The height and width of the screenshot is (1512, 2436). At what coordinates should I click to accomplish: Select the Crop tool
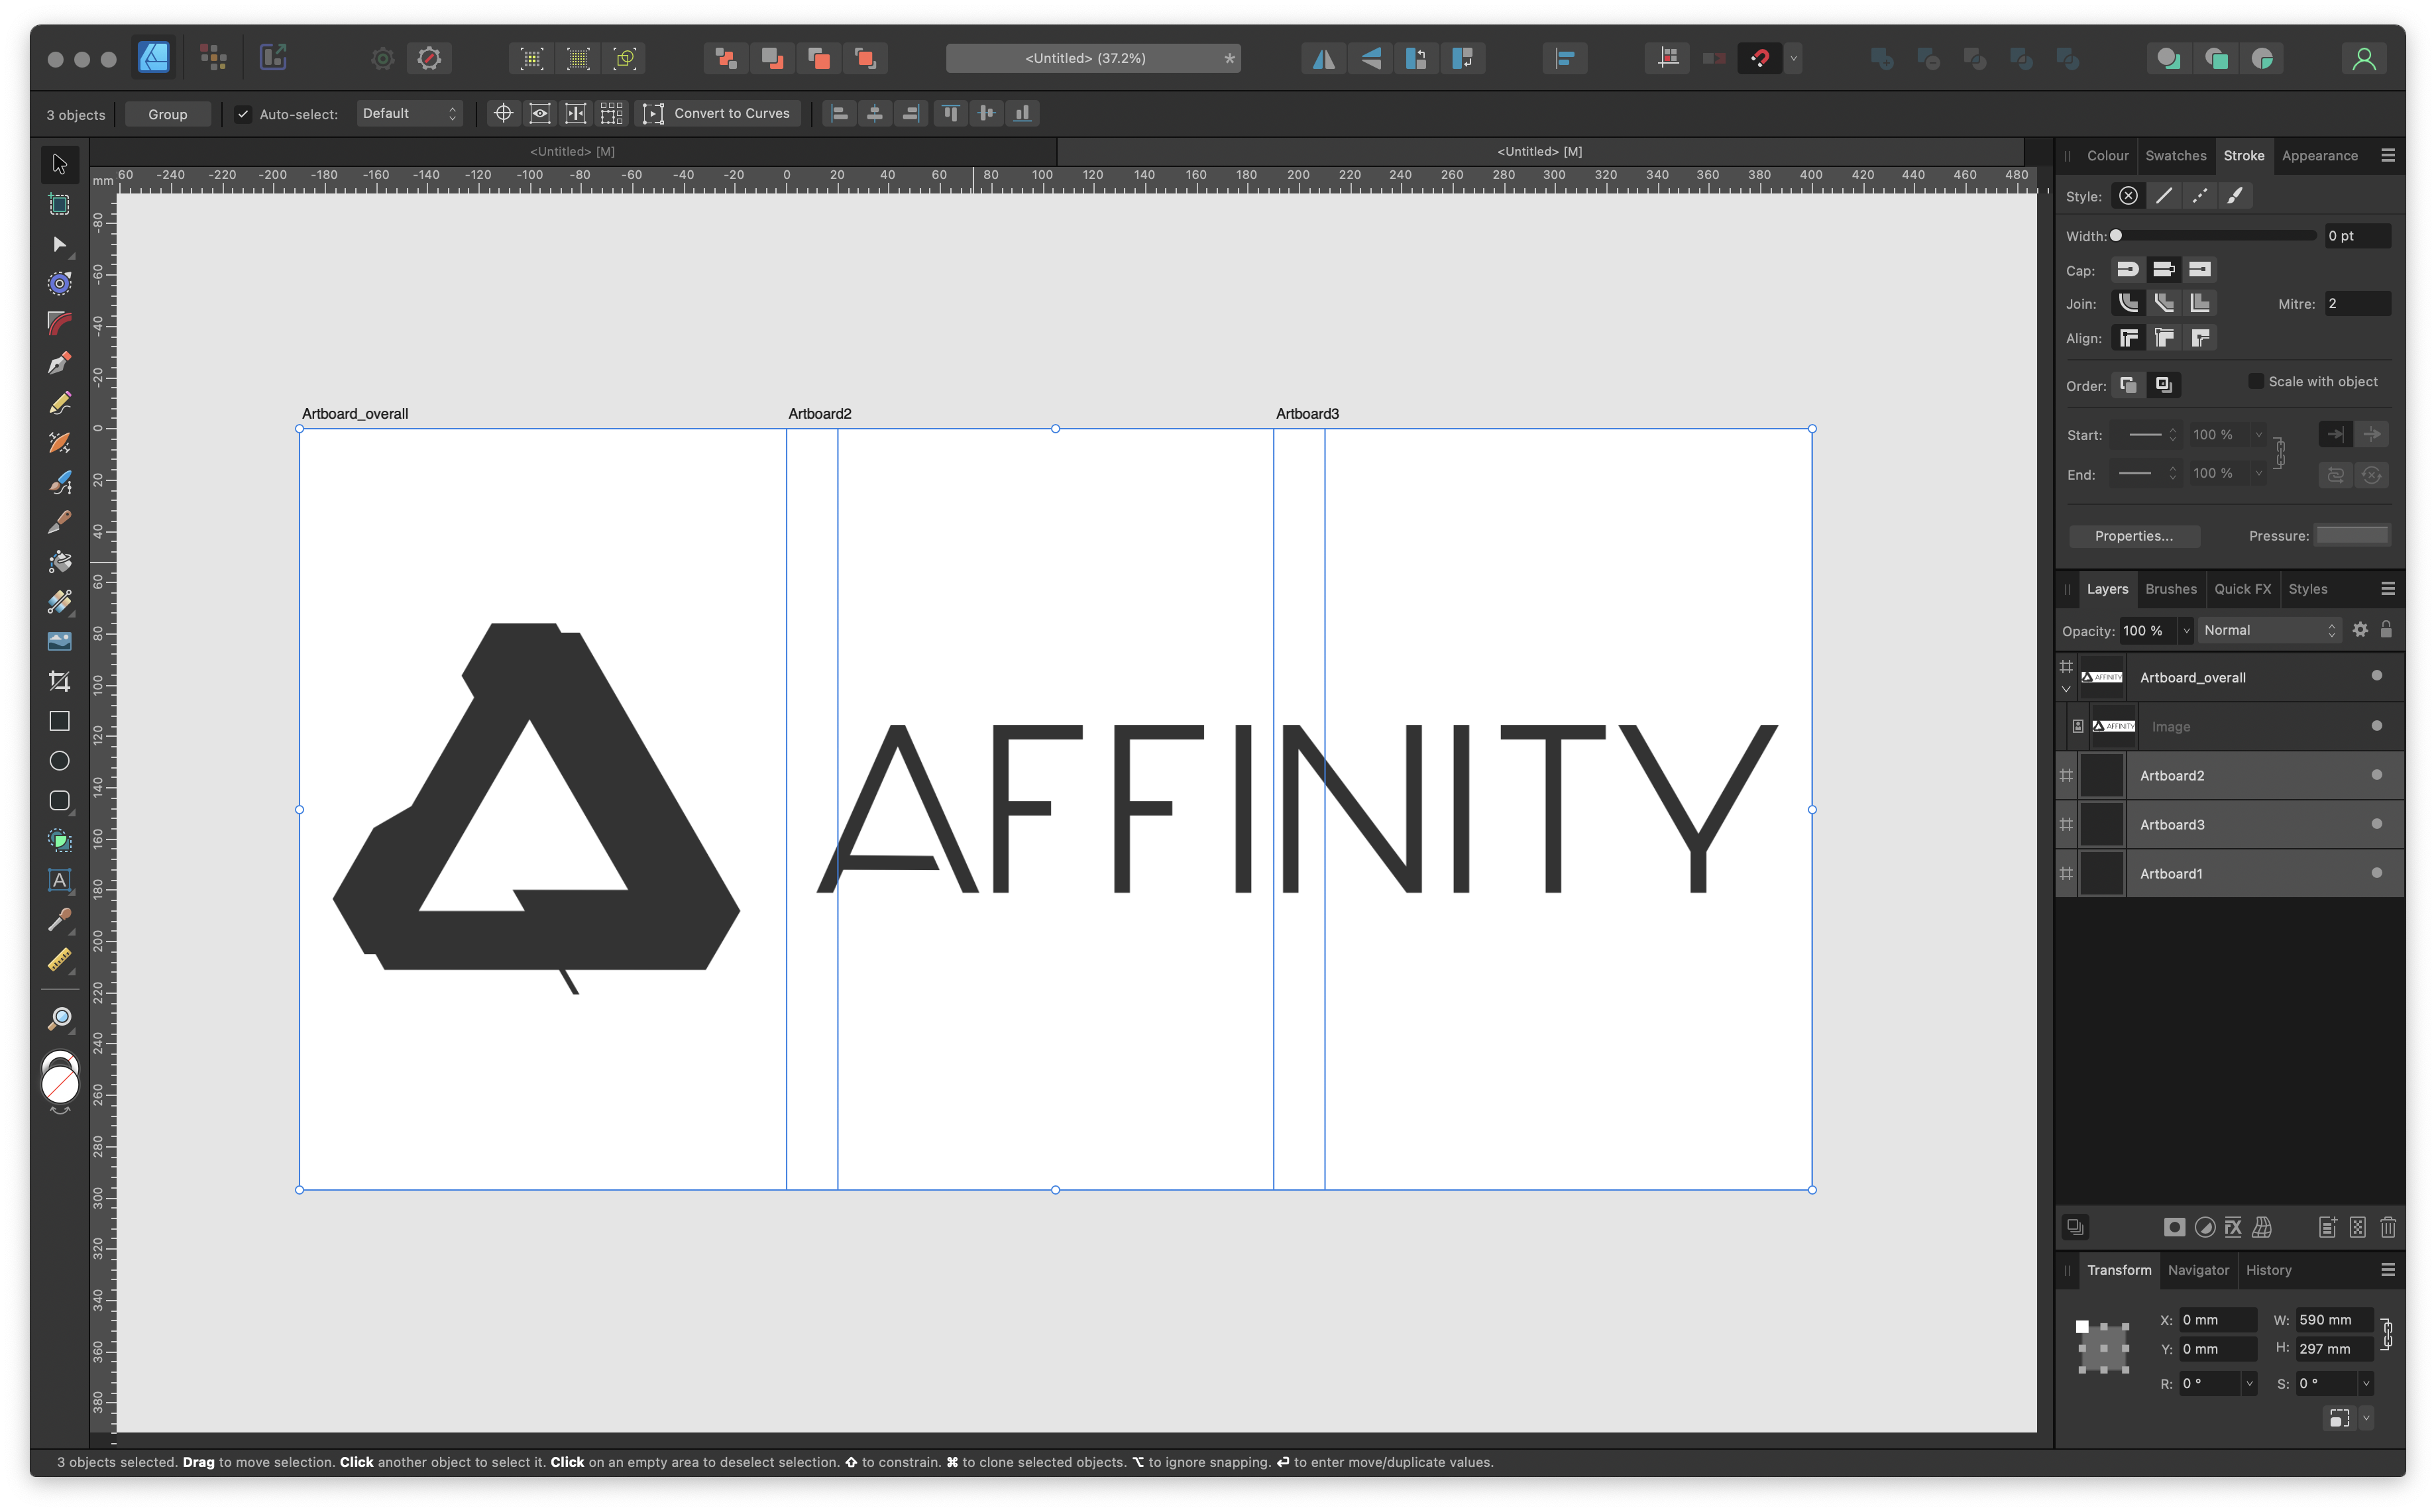(60, 681)
